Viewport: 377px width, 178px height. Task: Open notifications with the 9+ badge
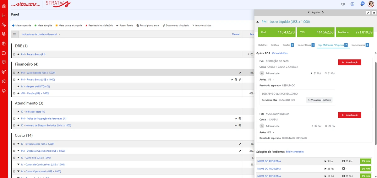coord(362,4)
